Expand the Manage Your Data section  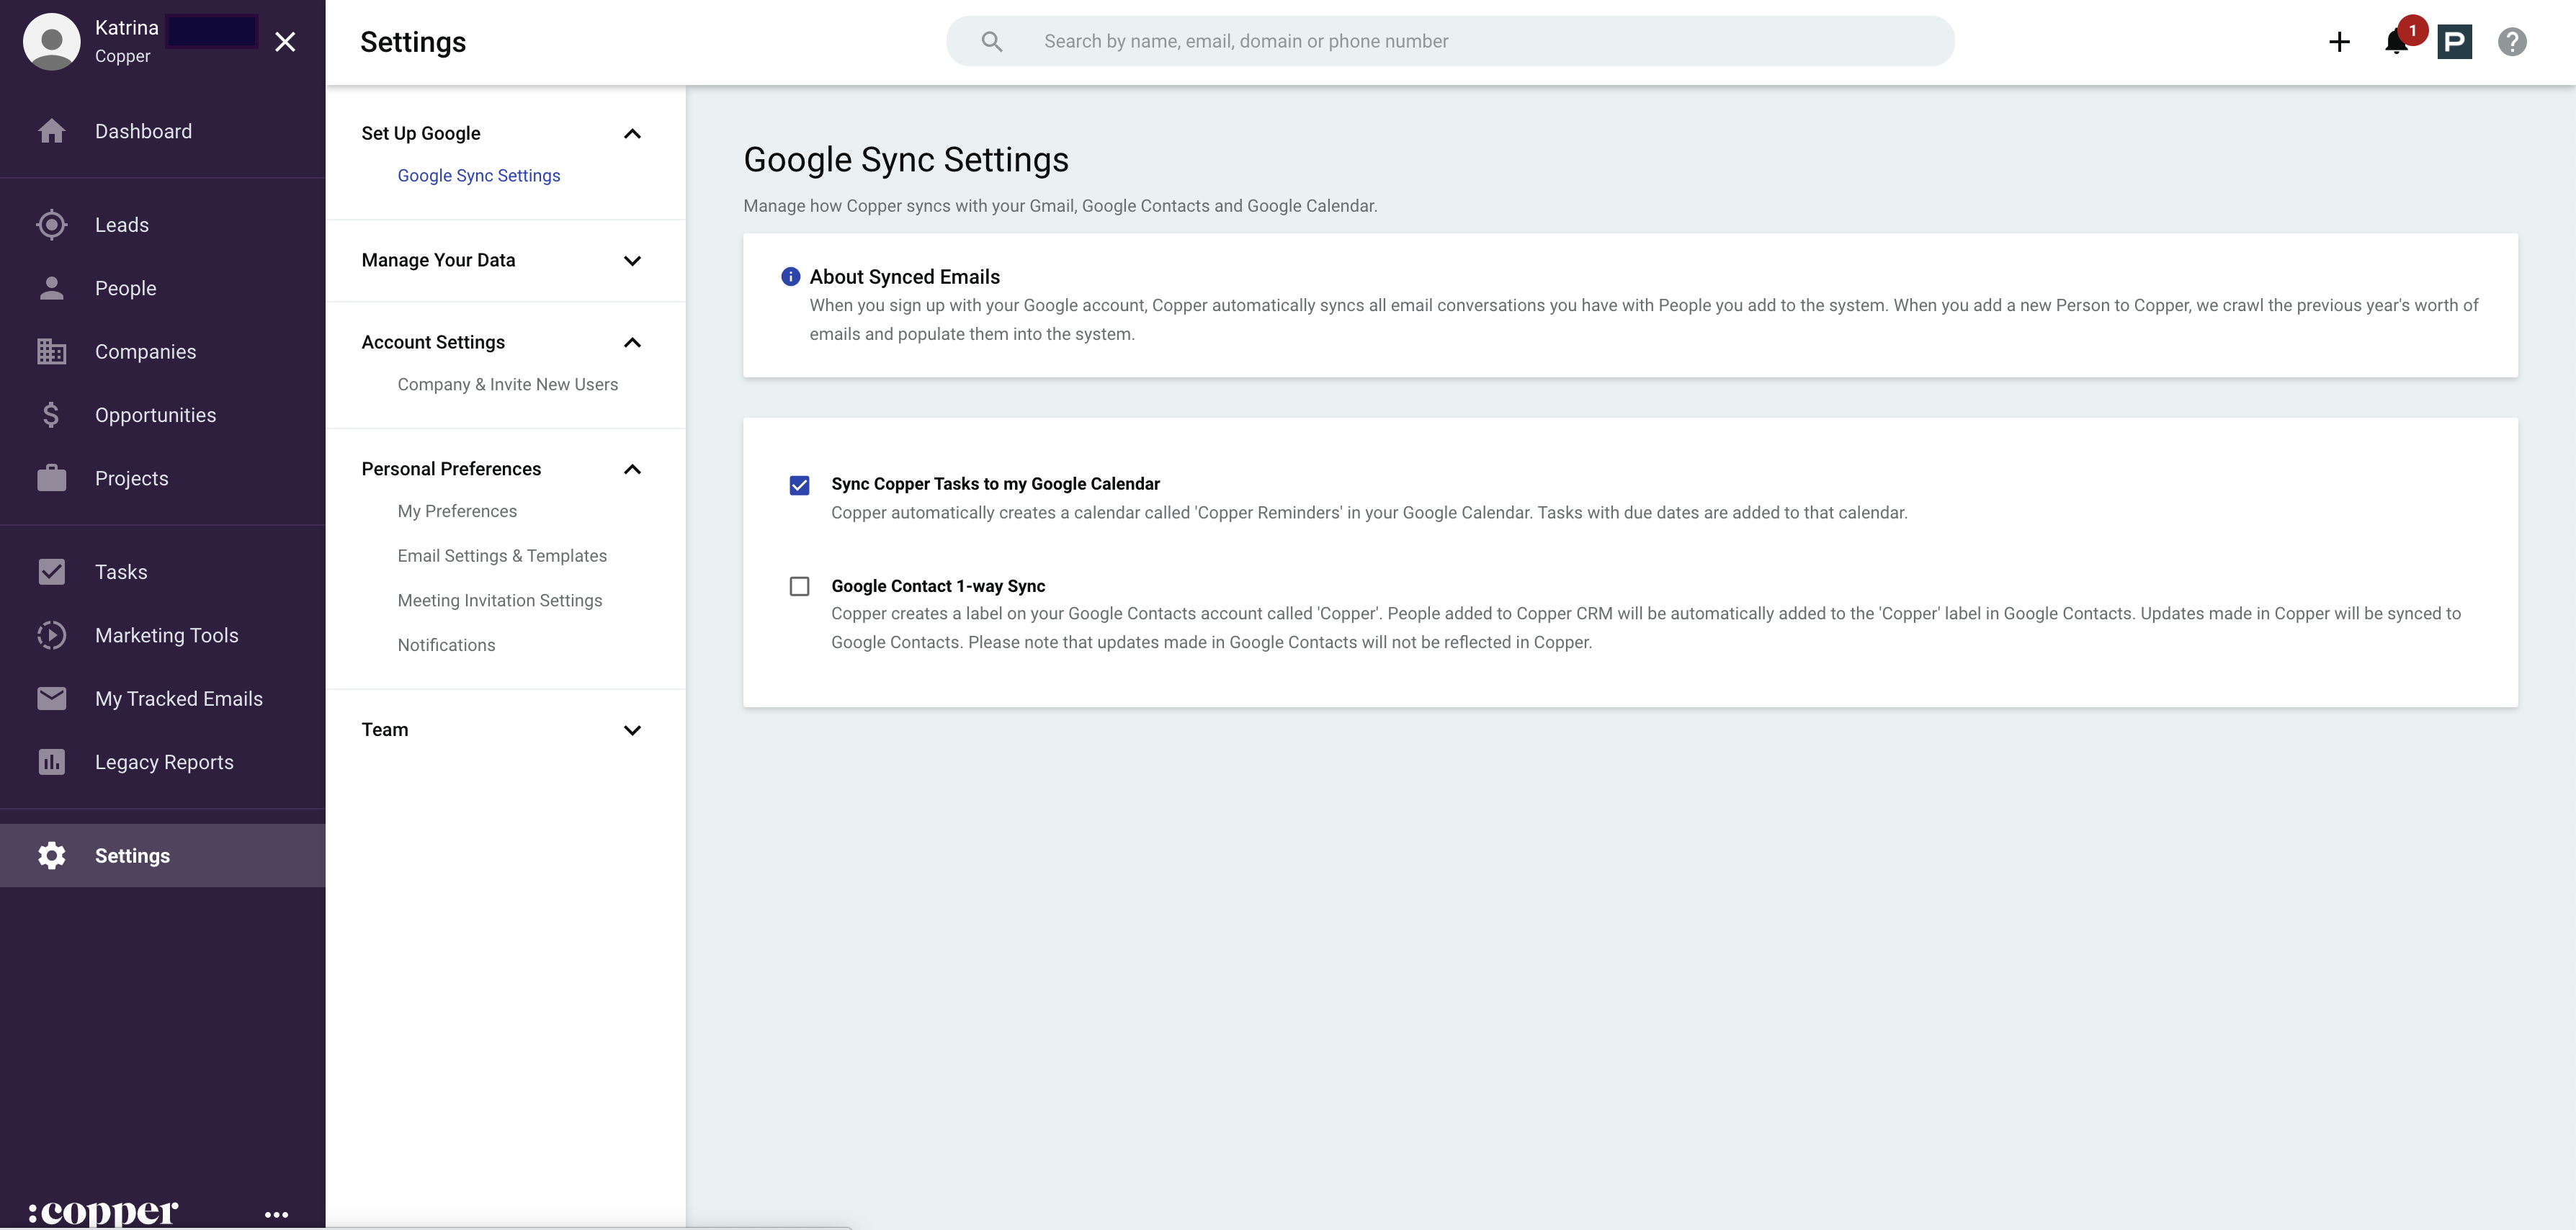pyautogui.click(x=632, y=260)
